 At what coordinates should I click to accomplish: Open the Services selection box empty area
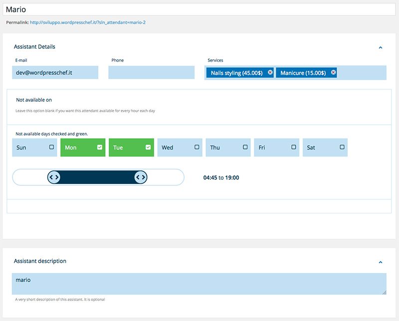(x=361, y=73)
